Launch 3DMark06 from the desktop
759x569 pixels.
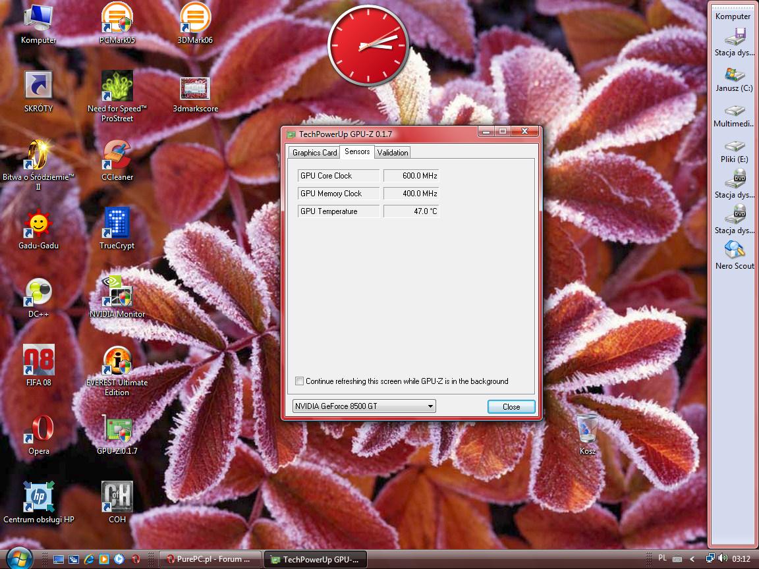195,23
